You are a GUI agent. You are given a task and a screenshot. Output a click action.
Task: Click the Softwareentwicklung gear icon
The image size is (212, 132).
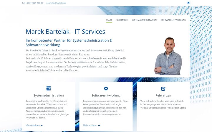pos(106,89)
